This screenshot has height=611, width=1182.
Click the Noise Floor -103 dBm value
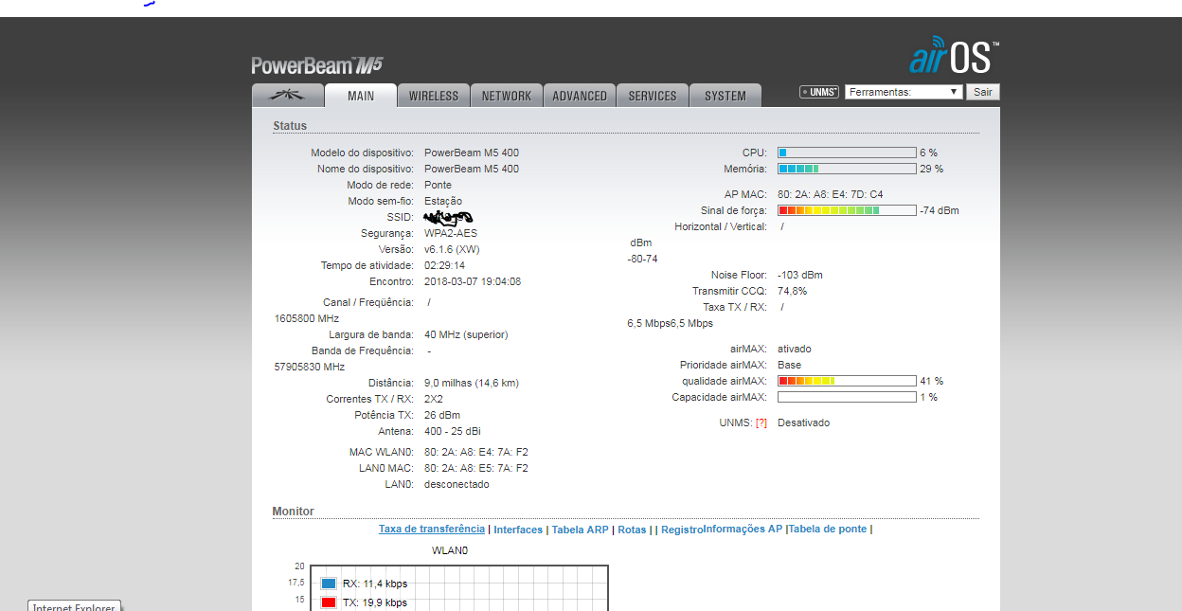[x=800, y=275]
